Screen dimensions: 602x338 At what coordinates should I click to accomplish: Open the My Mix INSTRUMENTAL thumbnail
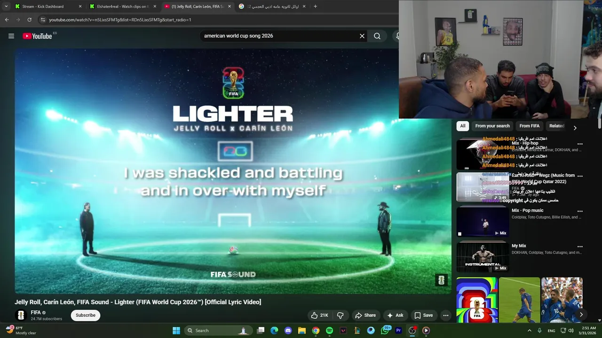483,257
